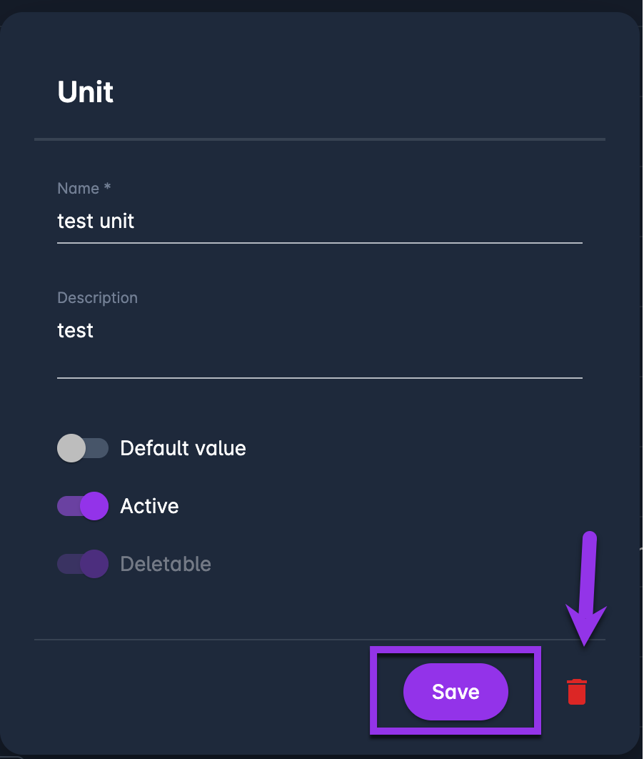
Task: Click into the Description text field
Action: coord(319,343)
